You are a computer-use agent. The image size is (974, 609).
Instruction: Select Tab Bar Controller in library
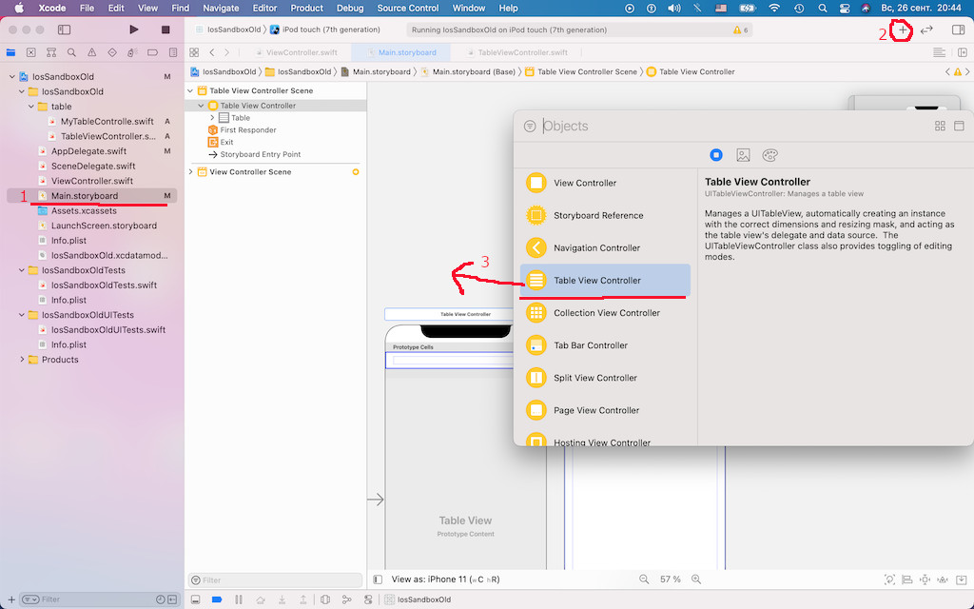point(605,345)
